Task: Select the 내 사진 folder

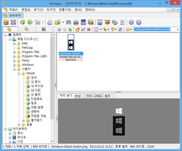Action: tap(36, 90)
